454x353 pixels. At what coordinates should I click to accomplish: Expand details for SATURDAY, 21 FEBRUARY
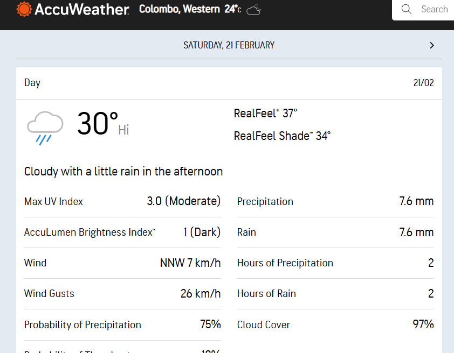229,45
